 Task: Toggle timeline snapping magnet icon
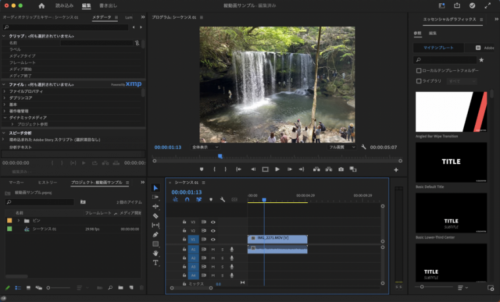(x=187, y=200)
